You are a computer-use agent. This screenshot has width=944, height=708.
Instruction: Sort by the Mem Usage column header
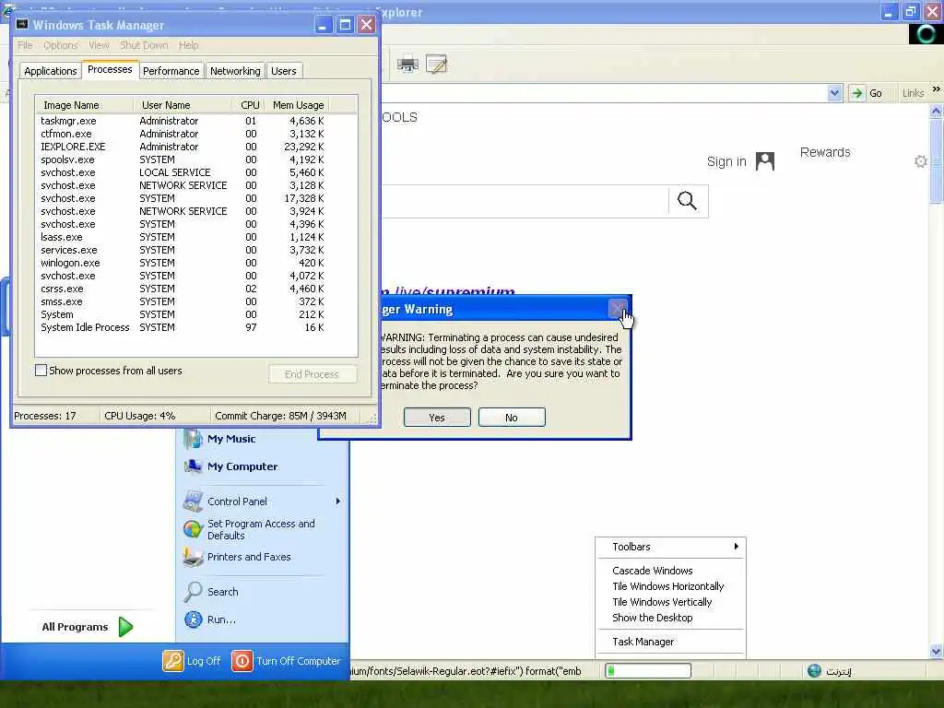pos(298,105)
